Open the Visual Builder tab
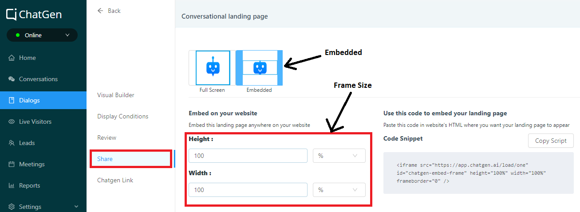 coord(116,95)
